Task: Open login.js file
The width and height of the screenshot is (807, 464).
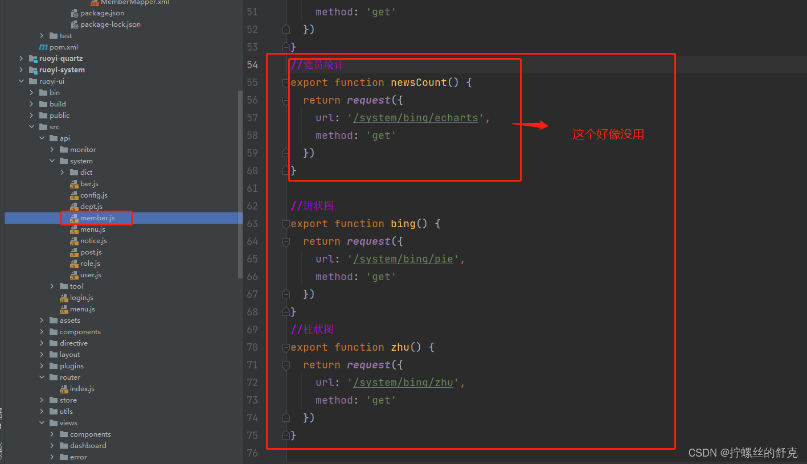Action: pos(81,298)
